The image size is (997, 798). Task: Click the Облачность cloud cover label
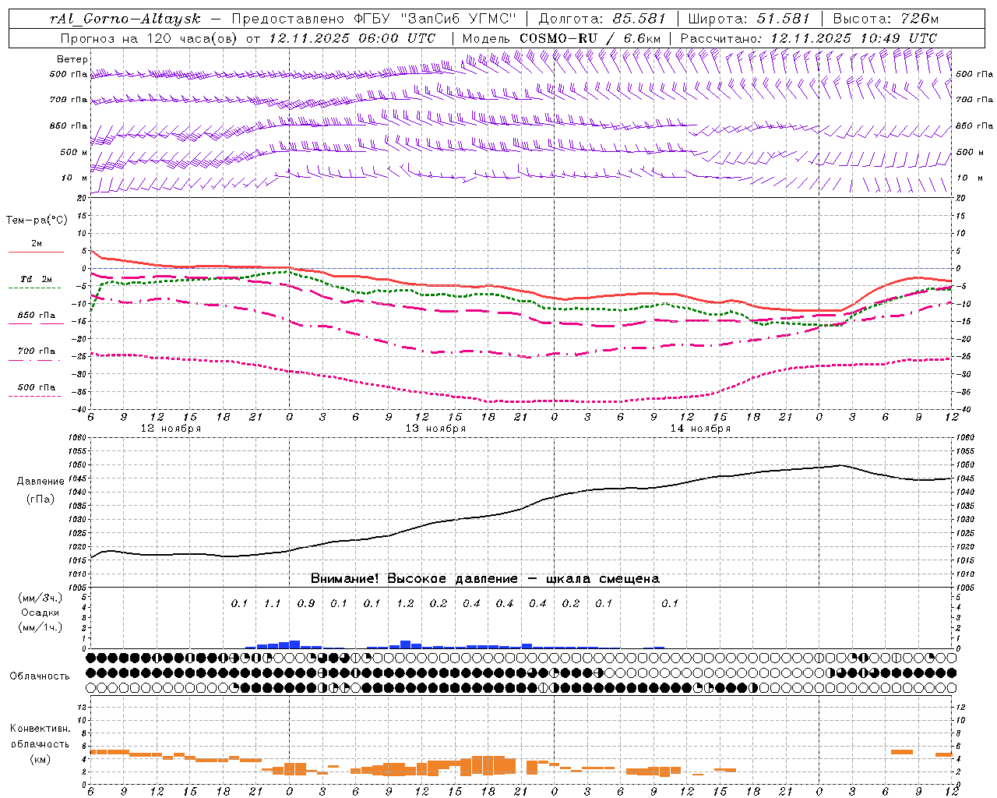click(40, 676)
